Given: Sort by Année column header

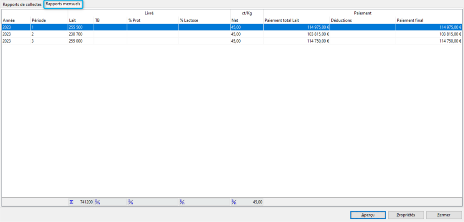Looking at the screenshot, I should click(x=16, y=20).
